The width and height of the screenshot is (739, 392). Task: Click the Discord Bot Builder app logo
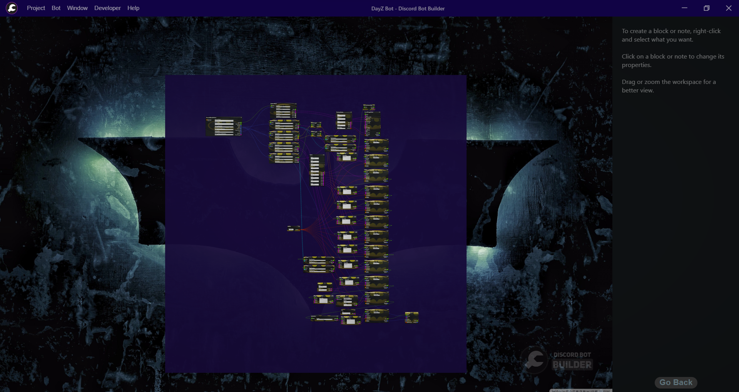(x=12, y=8)
